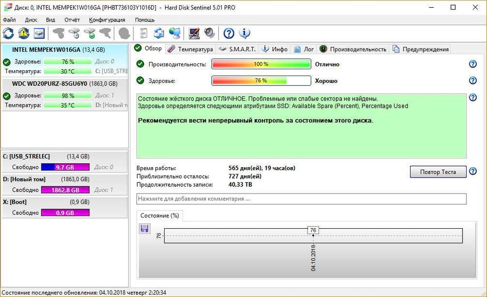Click the Отлично performance rating text
Viewport: 487px width, 297px height.
[x=327, y=64]
